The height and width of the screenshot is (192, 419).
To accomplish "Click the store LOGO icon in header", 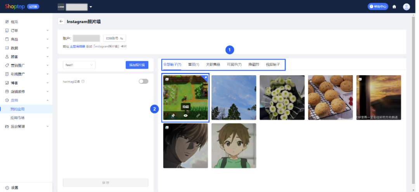I will 61,7.
